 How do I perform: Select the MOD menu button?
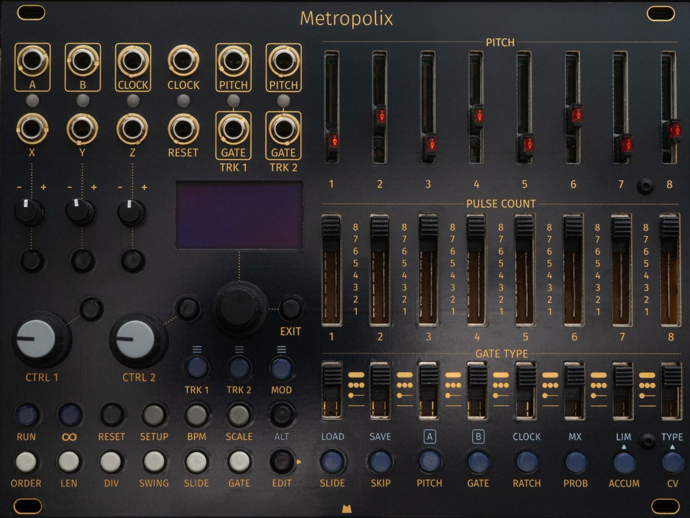[x=281, y=368]
